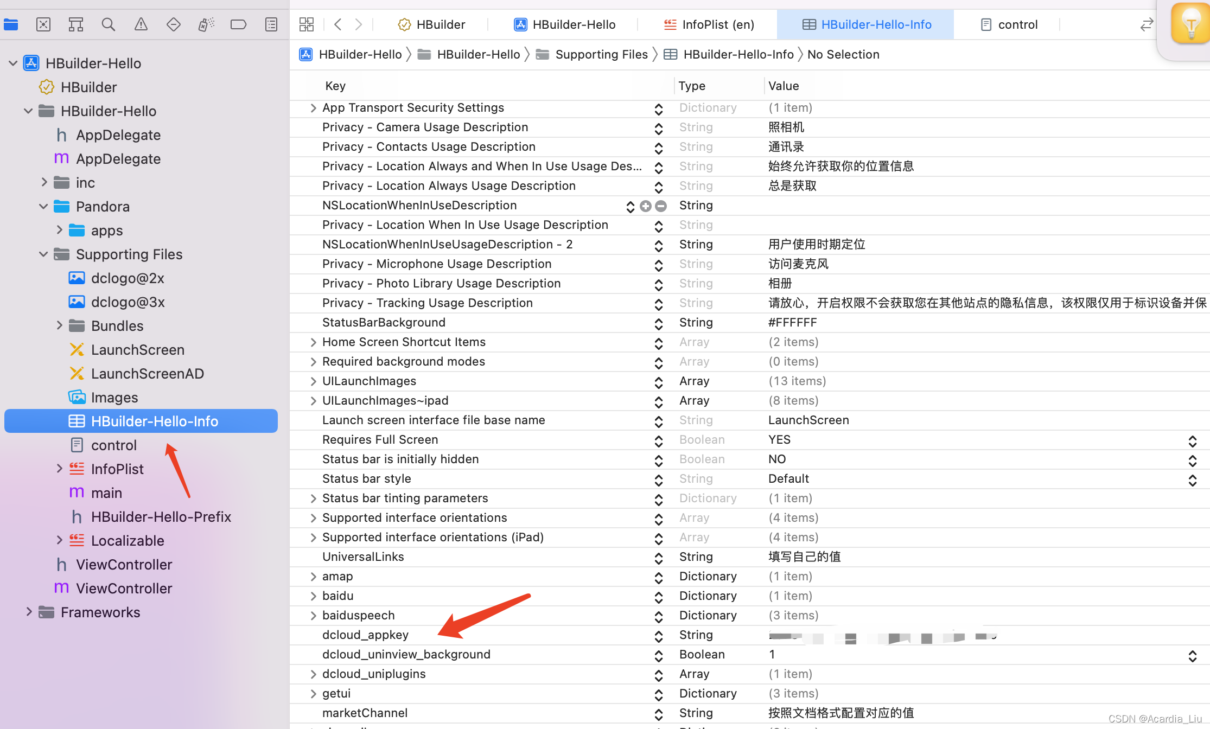Click the refresh/sync icon top right
The width and height of the screenshot is (1210, 729).
click(1146, 24)
